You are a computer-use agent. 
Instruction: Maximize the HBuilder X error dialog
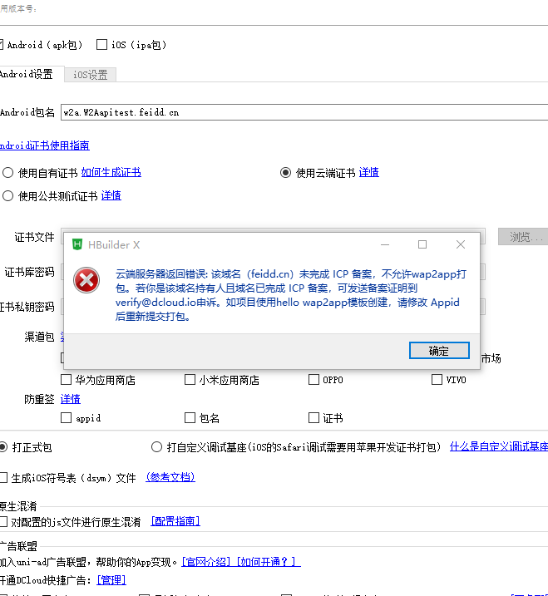click(x=422, y=244)
